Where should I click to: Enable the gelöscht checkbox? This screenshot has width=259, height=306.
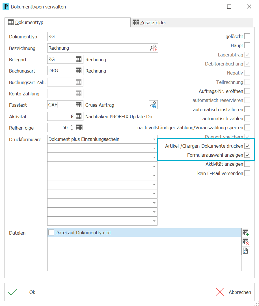[x=247, y=36]
